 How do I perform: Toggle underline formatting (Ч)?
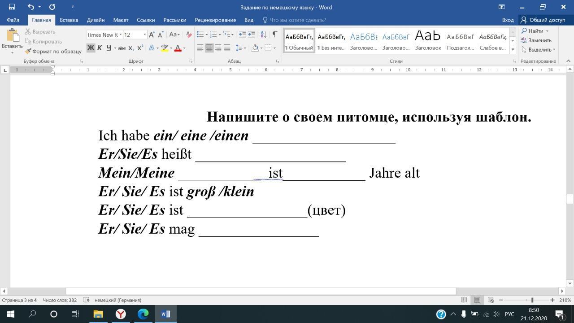click(108, 48)
